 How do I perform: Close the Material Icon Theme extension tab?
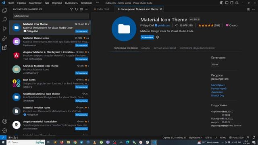(x=161, y=9)
